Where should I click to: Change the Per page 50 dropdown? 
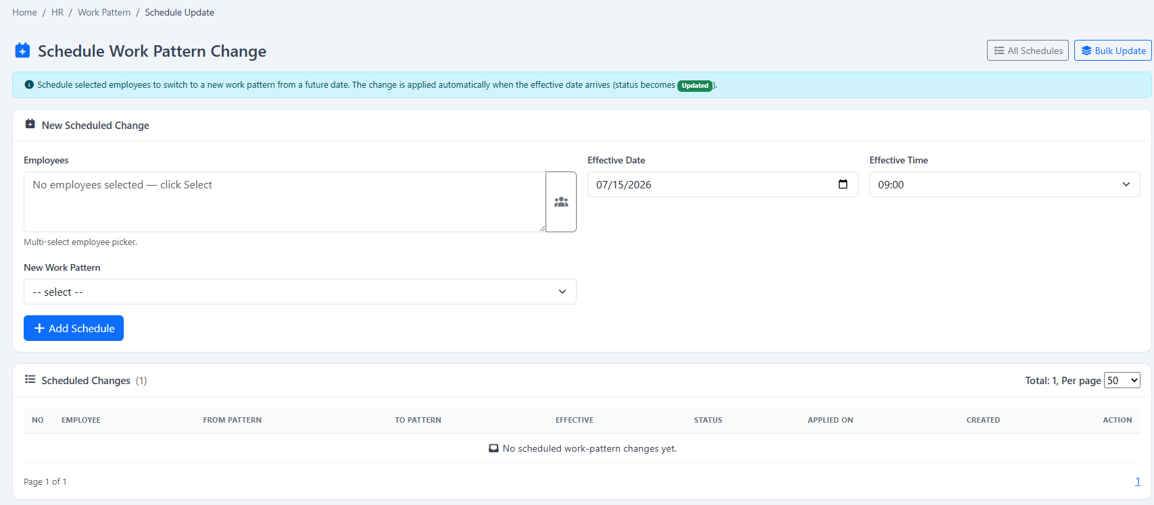click(x=1122, y=380)
